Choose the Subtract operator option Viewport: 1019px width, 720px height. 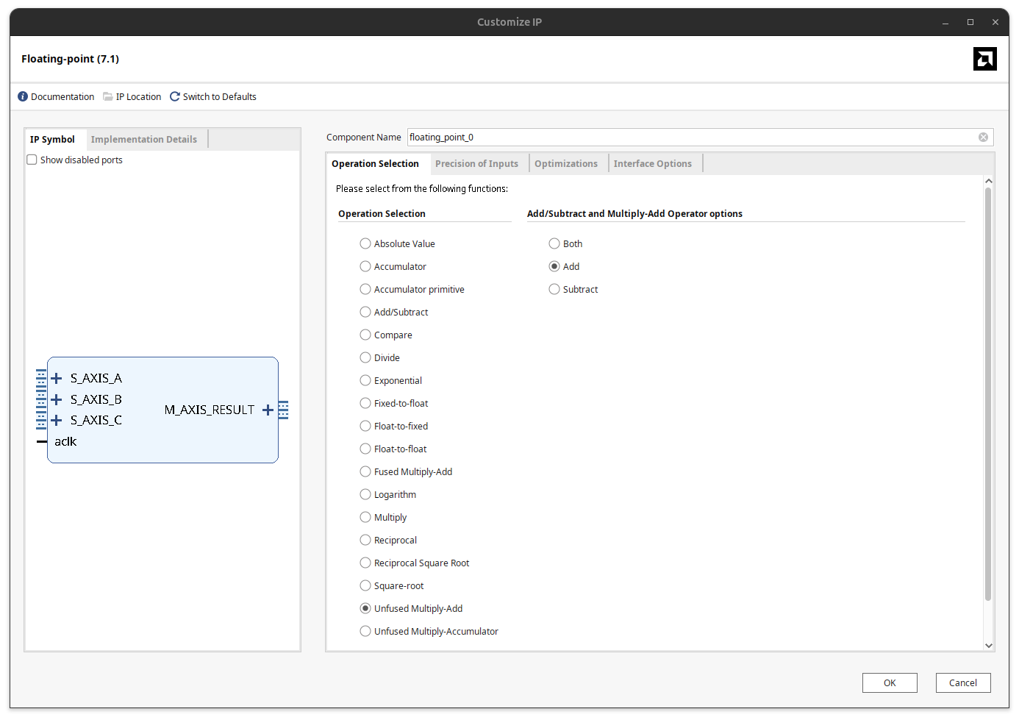click(554, 289)
